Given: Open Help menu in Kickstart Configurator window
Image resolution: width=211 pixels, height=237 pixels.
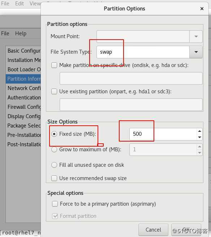Looking at the screenshot, I should tap(21, 33).
